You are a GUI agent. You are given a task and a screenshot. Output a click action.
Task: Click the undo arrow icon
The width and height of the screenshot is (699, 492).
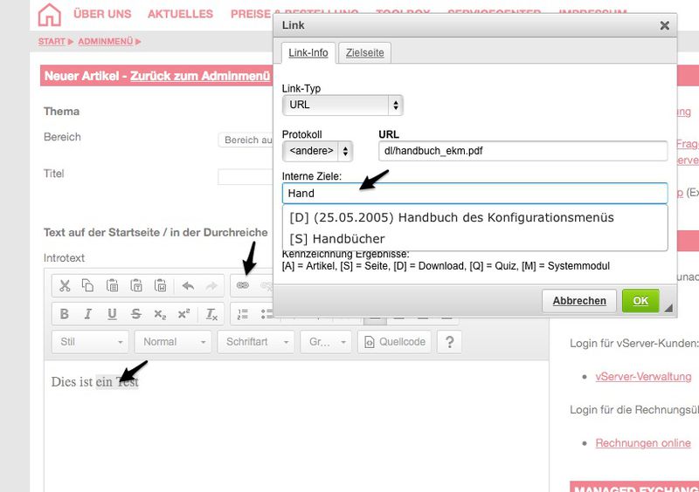(189, 285)
